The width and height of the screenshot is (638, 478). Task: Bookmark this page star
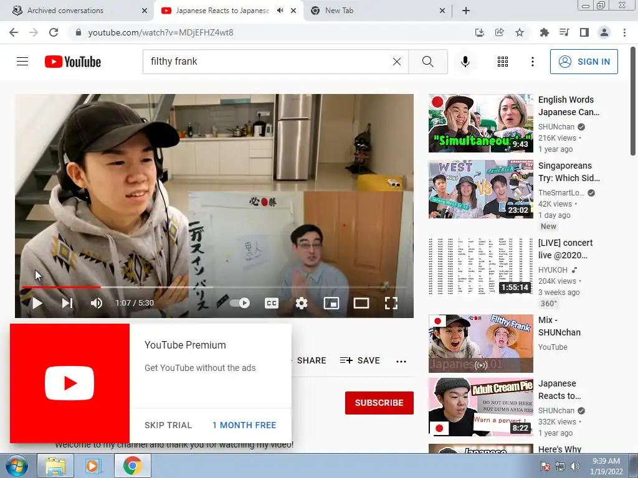pyautogui.click(x=519, y=32)
